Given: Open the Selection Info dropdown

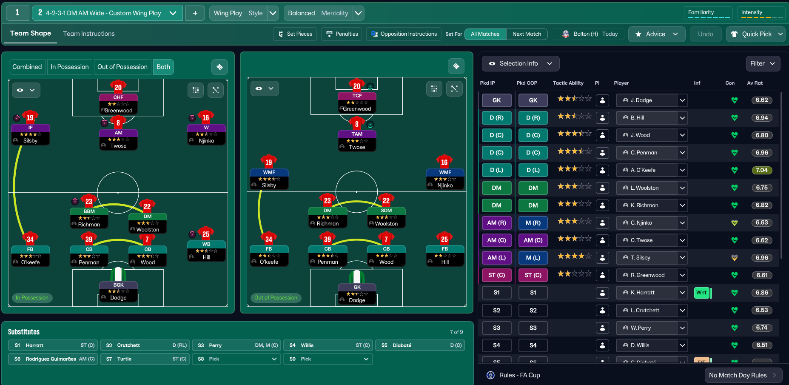Looking at the screenshot, I should (x=521, y=63).
